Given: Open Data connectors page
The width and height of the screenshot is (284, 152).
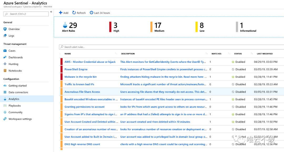Looking at the screenshot, I should click(18, 92).
